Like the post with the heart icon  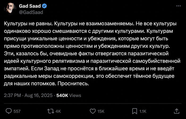point(93,111)
